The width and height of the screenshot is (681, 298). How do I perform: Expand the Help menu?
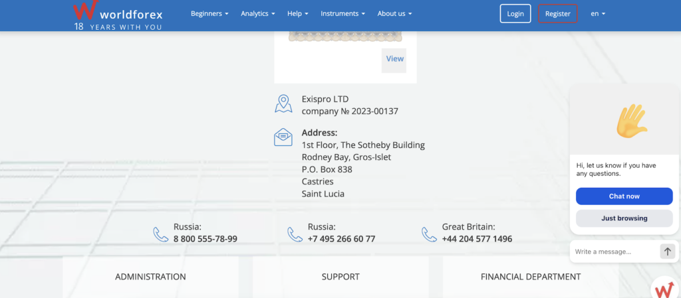(x=297, y=14)
